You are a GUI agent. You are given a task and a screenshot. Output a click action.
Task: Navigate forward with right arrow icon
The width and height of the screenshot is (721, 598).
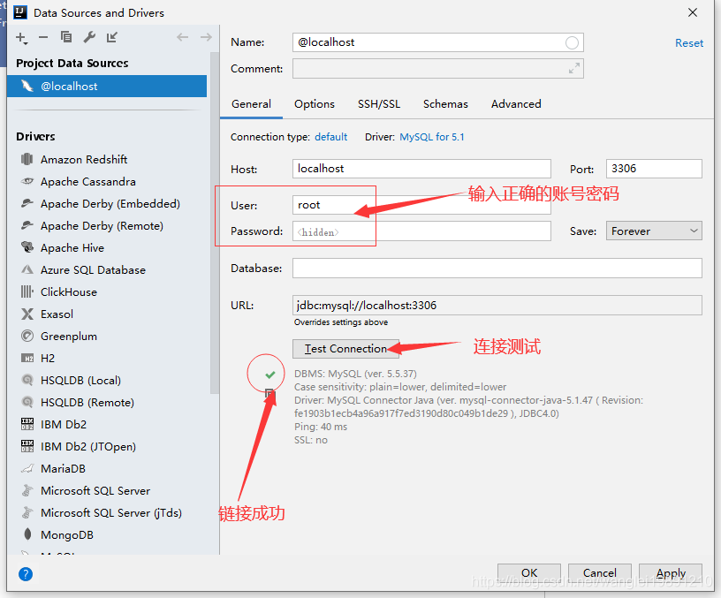tap(206, 37)
